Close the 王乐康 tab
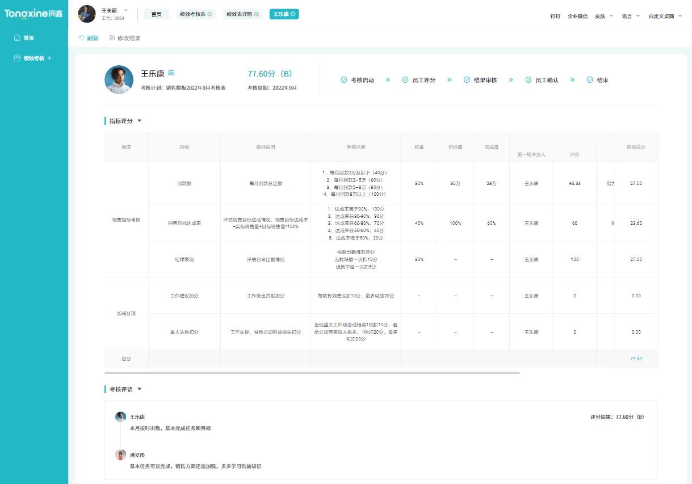Image resolution: width=692 pixels, height=484 pixels. 293,14
